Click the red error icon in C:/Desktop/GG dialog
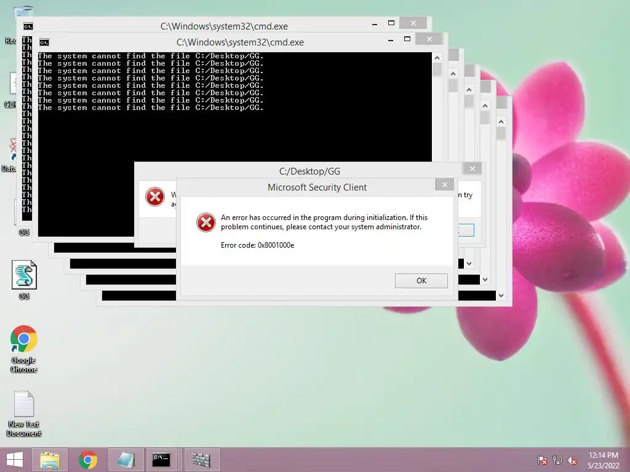630x472 pixels. coord(155,197)
